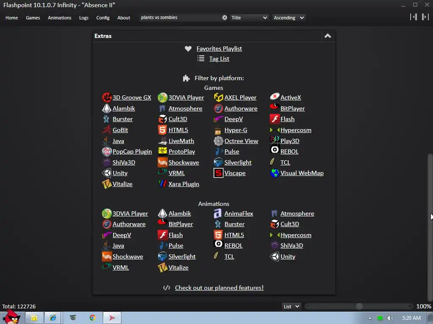Click the list icon beside Tag List

(x=201, y=58)
